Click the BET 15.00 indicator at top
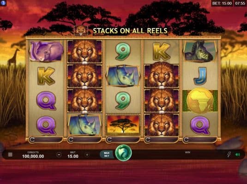 222,3
